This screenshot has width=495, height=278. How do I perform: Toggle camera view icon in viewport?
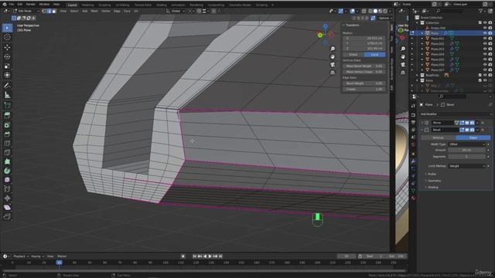tap(333, 65)
